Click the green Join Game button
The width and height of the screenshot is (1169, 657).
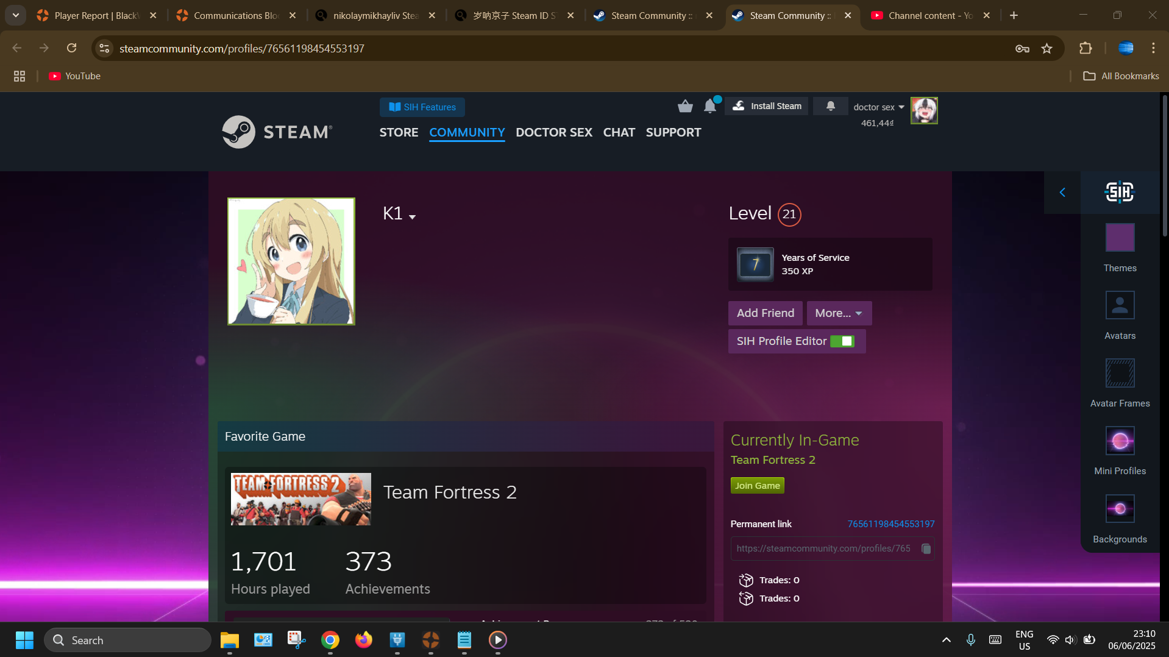click(x=757, y=486)
